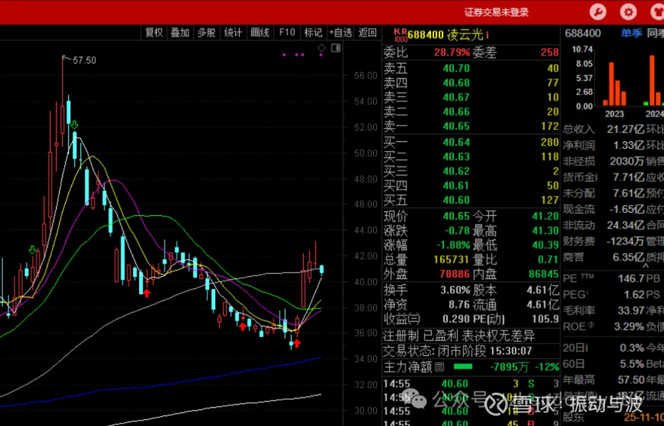Image resolution: width=664 pixels, height=426 pixels.
Task: Click 年最高 57.50 entry
Action: (604, 380)
